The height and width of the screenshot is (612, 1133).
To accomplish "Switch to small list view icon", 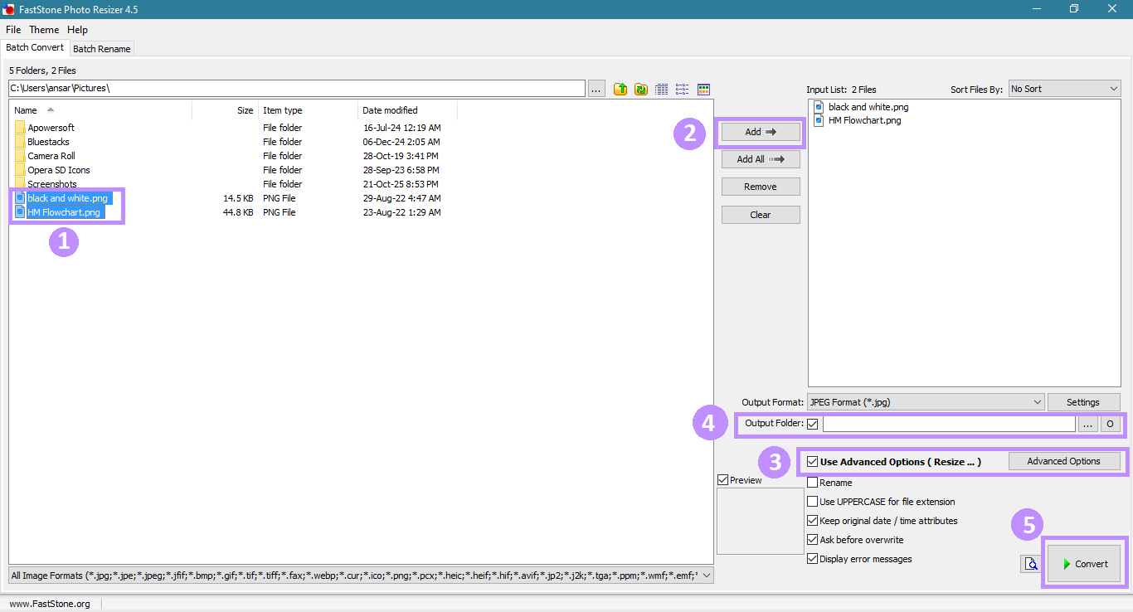I will pyautogui.click(x=683, y=89).
